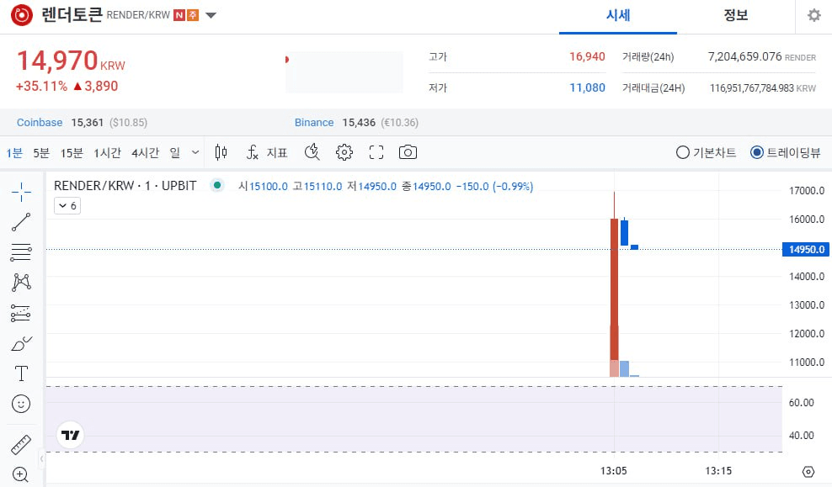Collapse the indicator legend showing 6
The image size is (832, 487).
[67, 205]
